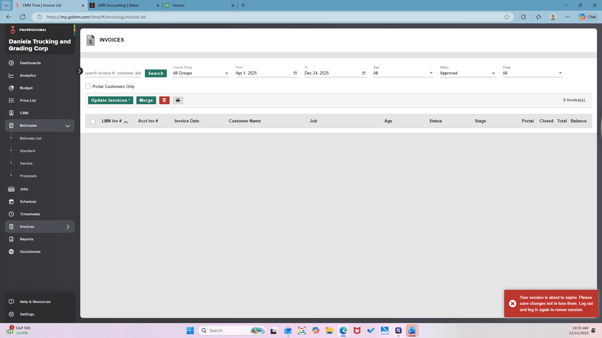The width and height of the screenshot is (602, 338).
Task: Open File Explorer from the taskbar
Action: (329, 330)
